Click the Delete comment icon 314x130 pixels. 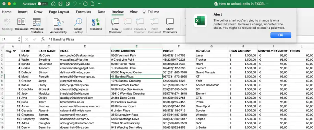click(x=128, y=24)
